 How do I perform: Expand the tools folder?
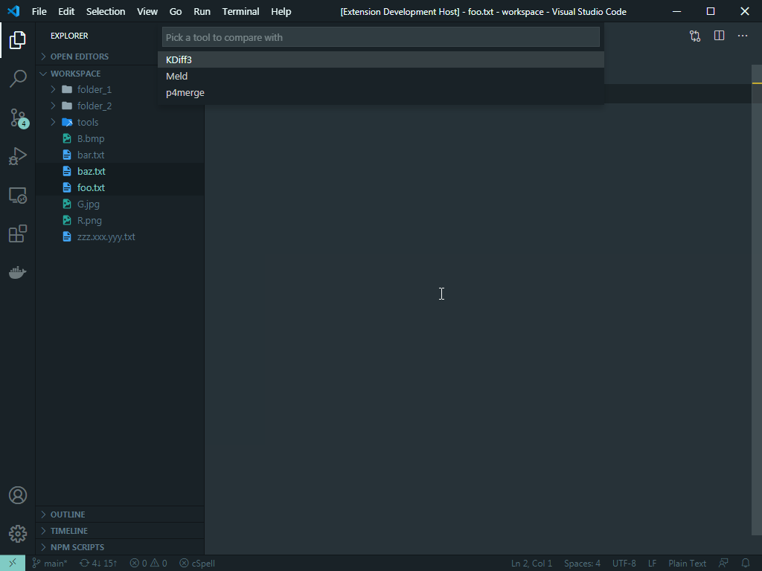tap(87, 122)
